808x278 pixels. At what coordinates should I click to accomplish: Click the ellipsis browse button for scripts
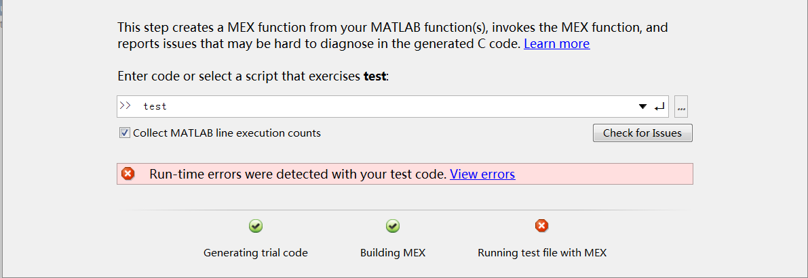pos(681,107)
